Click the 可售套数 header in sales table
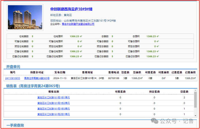This screenshot has width=200, height=129. pyautogui.click(x=120, y=92)
